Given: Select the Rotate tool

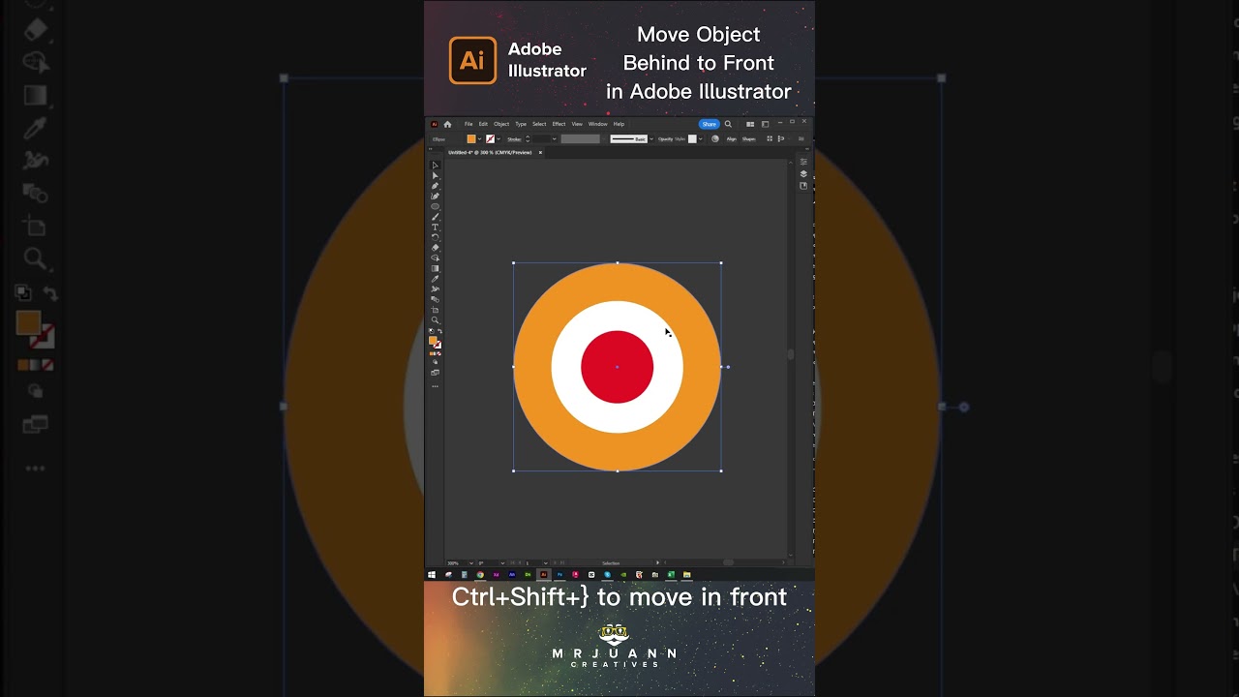Looking at the screenshot, I should (435, 237).
